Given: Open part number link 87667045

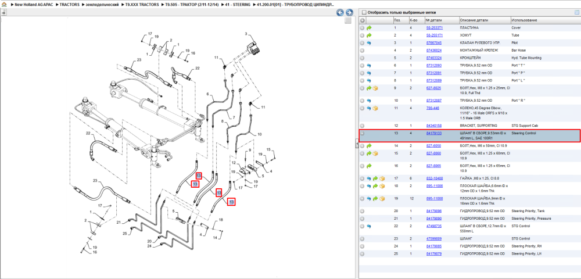Looking at the screenshot, I should [x=434, y=43].
